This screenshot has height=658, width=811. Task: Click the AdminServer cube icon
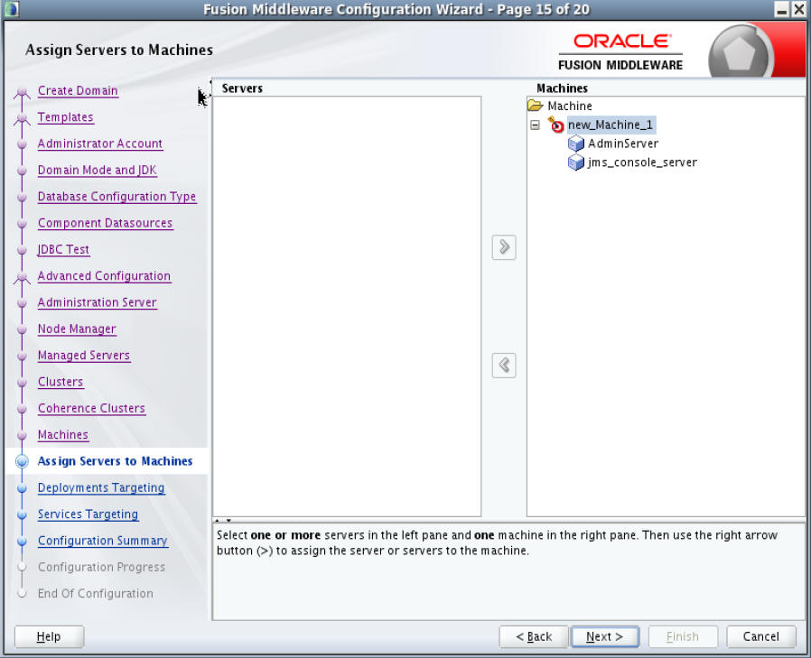[x=575, y=144]
